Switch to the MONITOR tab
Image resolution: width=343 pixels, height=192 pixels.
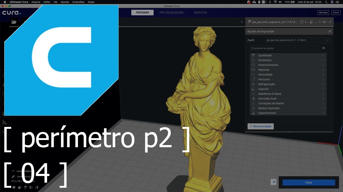click(200, 13)
